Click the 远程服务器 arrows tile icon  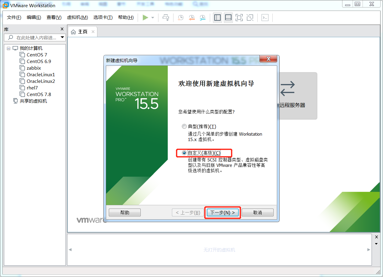pyautogui.click(x=288, y=88)
